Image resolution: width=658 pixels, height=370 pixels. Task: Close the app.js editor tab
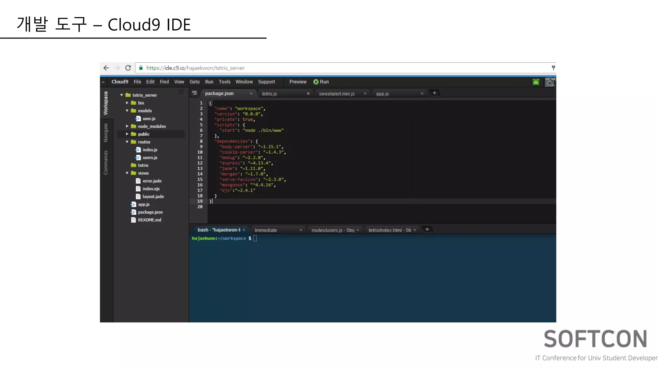pyautogui.click(x=422, y=93)
